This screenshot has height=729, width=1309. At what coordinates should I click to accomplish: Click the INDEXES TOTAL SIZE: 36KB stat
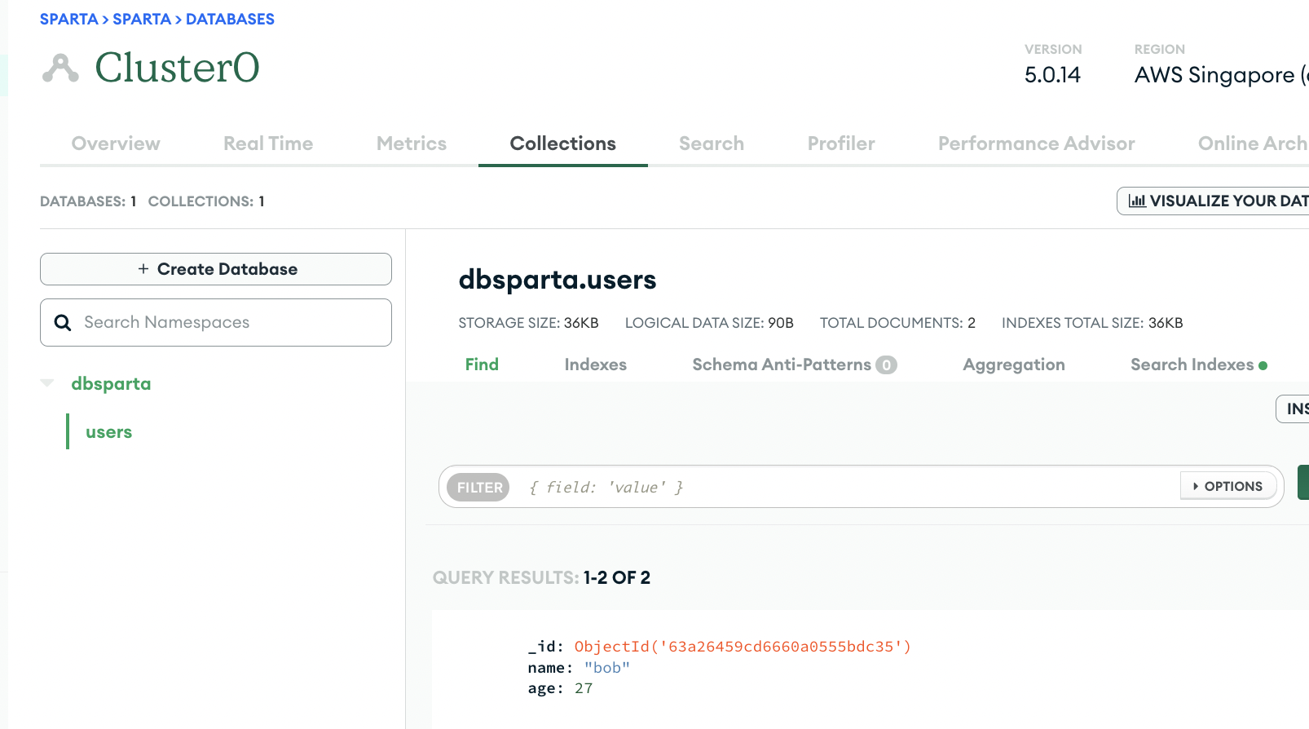tap(1092, 323)
